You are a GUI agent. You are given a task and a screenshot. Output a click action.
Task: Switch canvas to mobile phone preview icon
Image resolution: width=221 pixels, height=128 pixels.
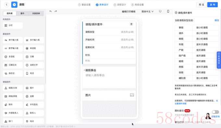pos(168,11)
